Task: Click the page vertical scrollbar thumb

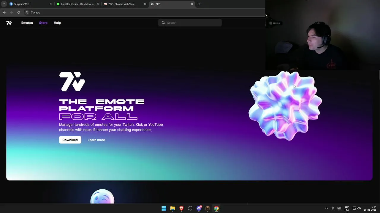Action: [379, 75]
